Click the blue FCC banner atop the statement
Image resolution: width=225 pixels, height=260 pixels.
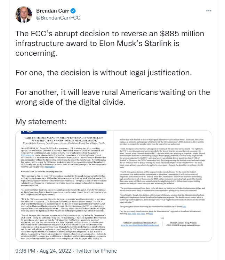[x=64, y=132]
